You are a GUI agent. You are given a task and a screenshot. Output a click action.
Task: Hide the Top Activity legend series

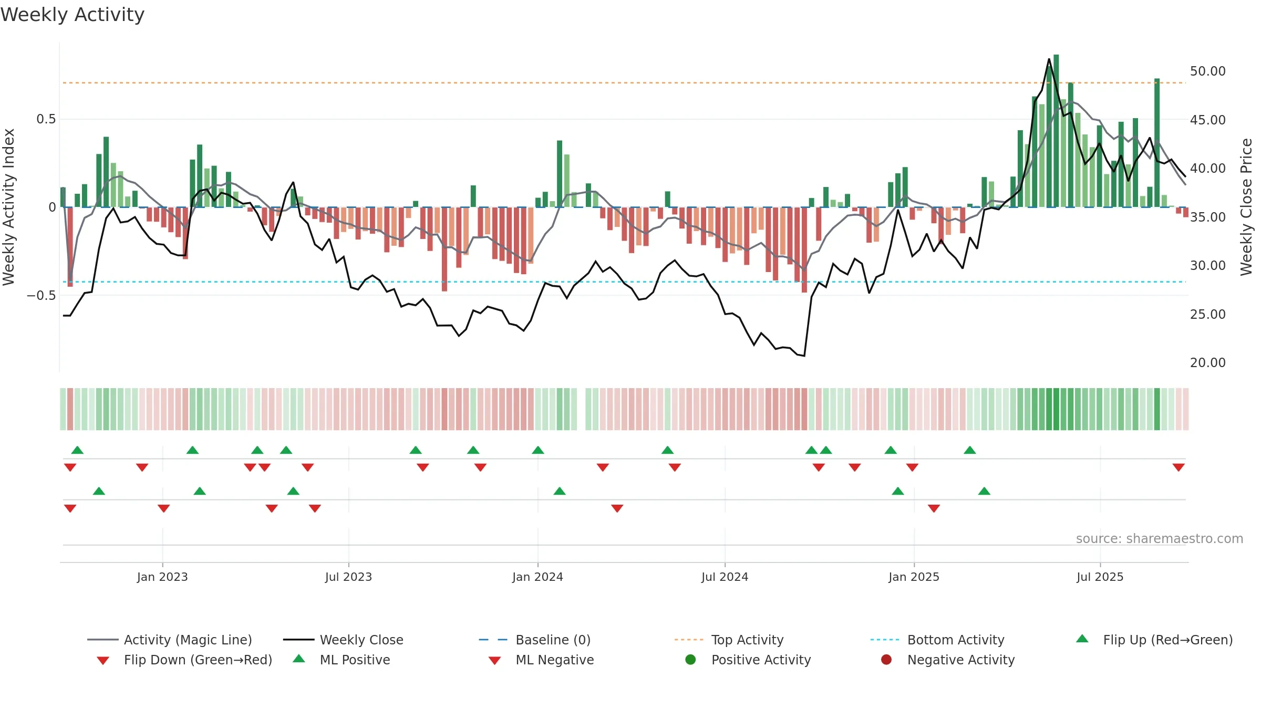tap(729, 640)
